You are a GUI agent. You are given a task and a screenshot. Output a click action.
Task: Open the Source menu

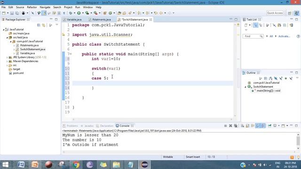[x=20, y=8]
